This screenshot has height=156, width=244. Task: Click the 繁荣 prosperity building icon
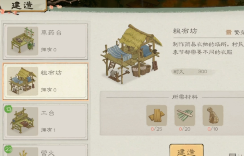[x=229, y=32]
